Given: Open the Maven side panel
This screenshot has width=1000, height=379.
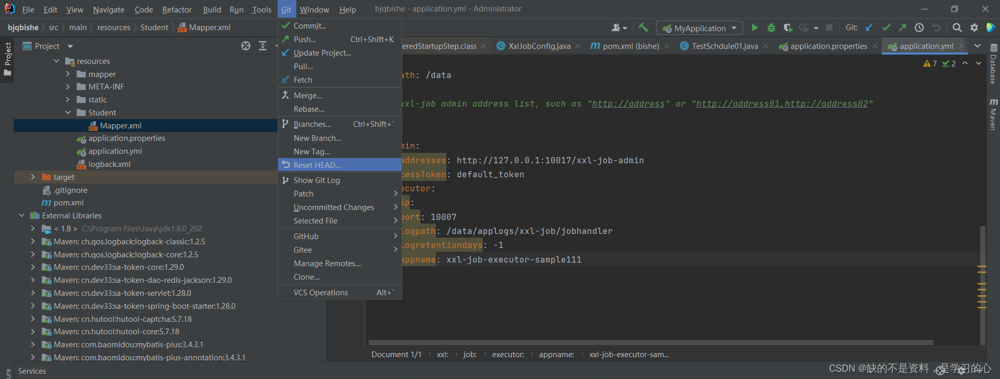Looking at the screenshot, I should click(x=993, y=114).
